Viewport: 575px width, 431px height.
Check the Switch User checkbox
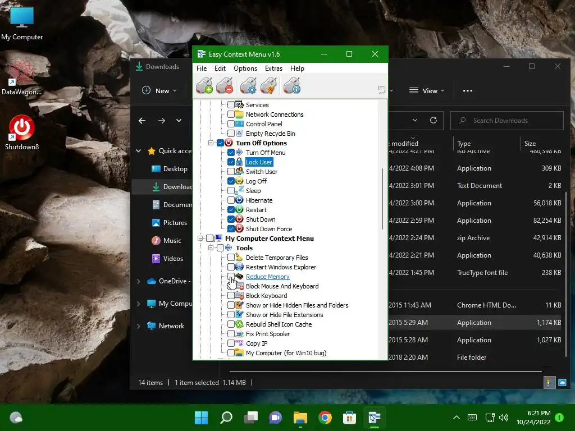coord(231,172)
